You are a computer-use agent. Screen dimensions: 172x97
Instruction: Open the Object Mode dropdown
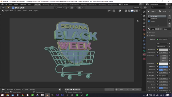[x=9, y=11]
